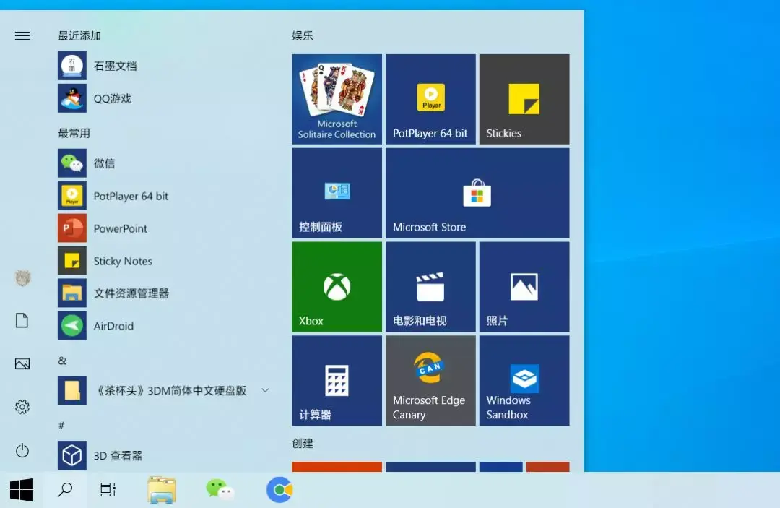Open 微信 in the most used list
780x508 pixels.
point(164,163)
